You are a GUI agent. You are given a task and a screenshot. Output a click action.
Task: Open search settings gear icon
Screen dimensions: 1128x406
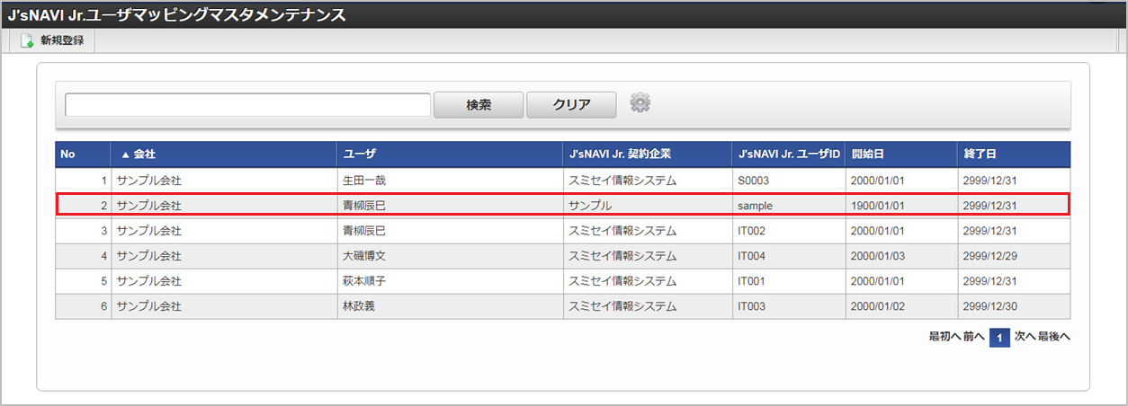pyautogui.click(x=640, y=102)
